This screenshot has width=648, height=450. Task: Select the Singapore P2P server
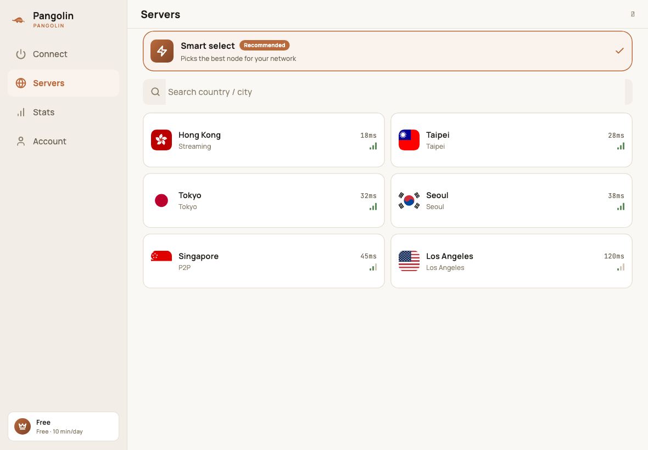point(264,261)
